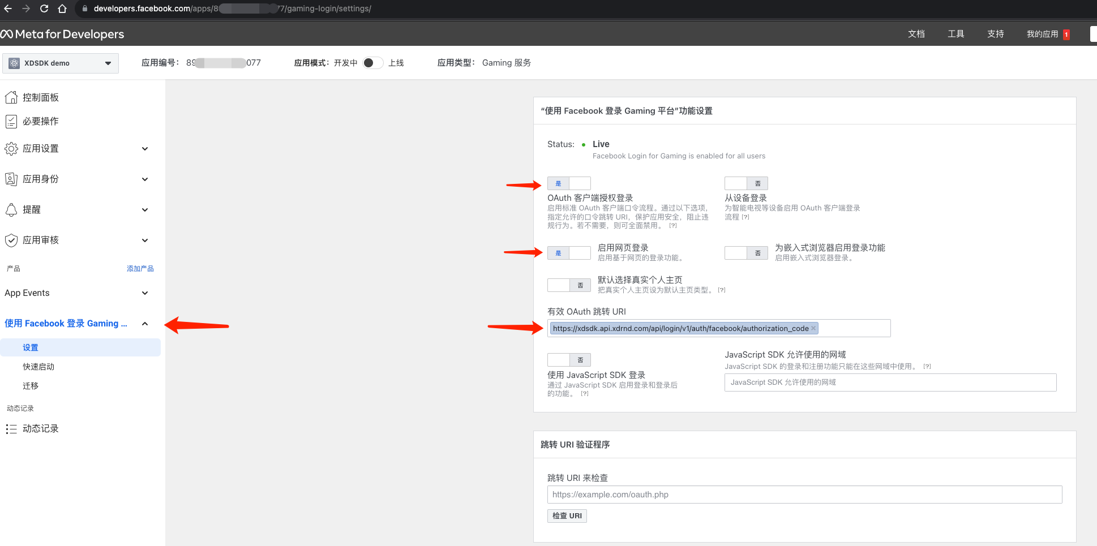Select 设置 under Facebook login Gaming

pyautogui.click(x=80, y=347)
